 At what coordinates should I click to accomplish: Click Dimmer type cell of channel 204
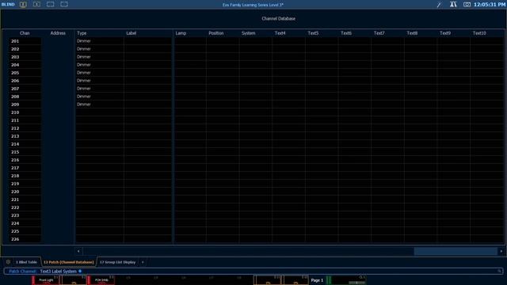coord(100,65)
